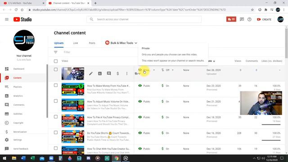Tick checkbox for the Dec 26, 2020 video
Viewport: 288px width, 162px height.
pos(56,69)
